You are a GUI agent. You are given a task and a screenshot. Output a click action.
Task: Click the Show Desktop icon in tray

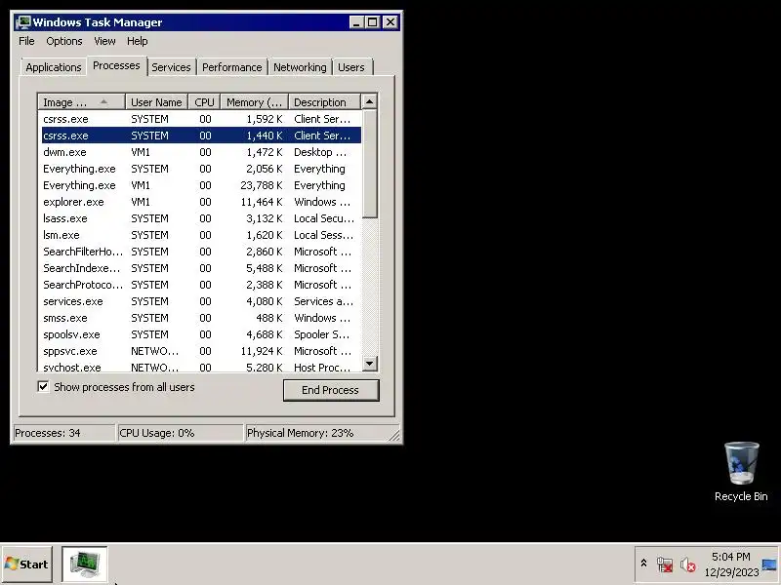[769, 565]
